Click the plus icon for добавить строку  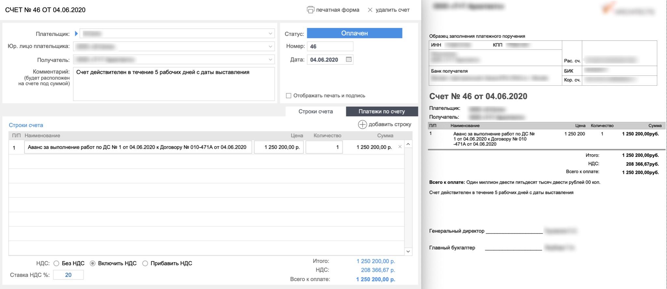[x=362, y=124]
